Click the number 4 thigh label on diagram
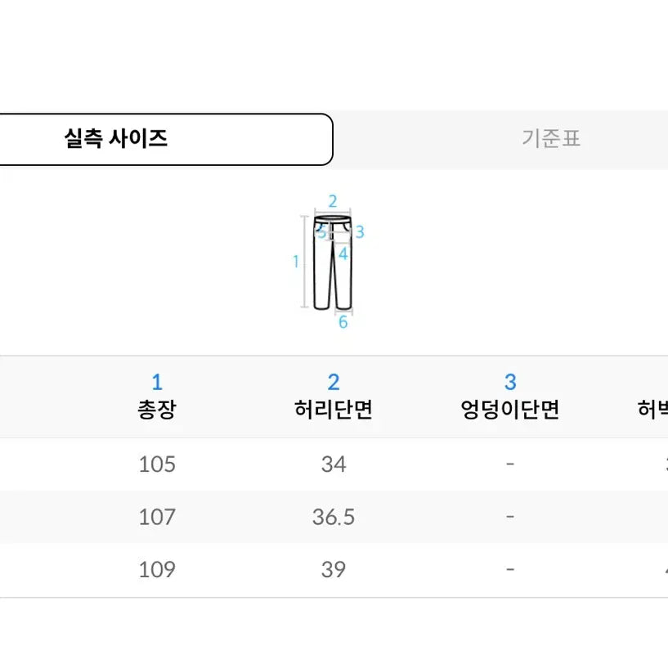The image size is (668, 668). (x=343, y=254)
